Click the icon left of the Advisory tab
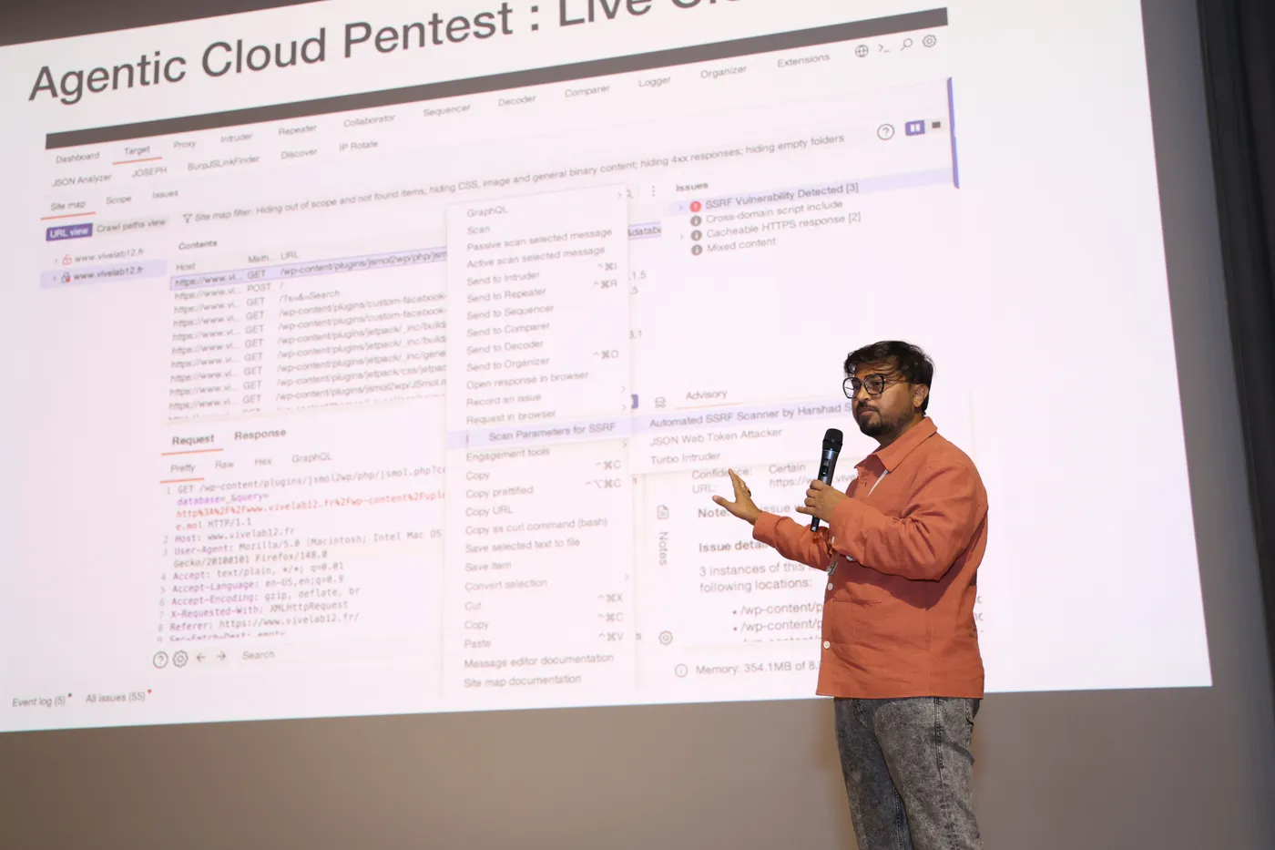1275x850 pixels. point(660,402)
